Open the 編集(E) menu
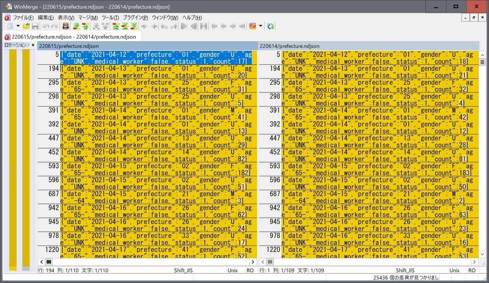This screenshot has width=489, height=283. point(46,18)
